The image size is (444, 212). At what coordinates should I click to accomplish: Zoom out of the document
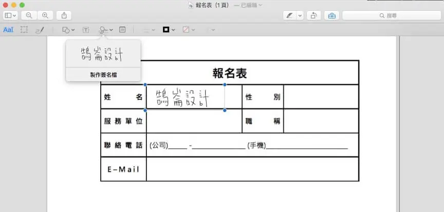point(29,15)
